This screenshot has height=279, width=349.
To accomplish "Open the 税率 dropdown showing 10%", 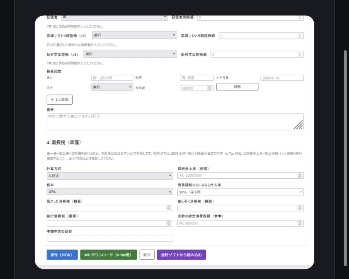I will (110, 192).
